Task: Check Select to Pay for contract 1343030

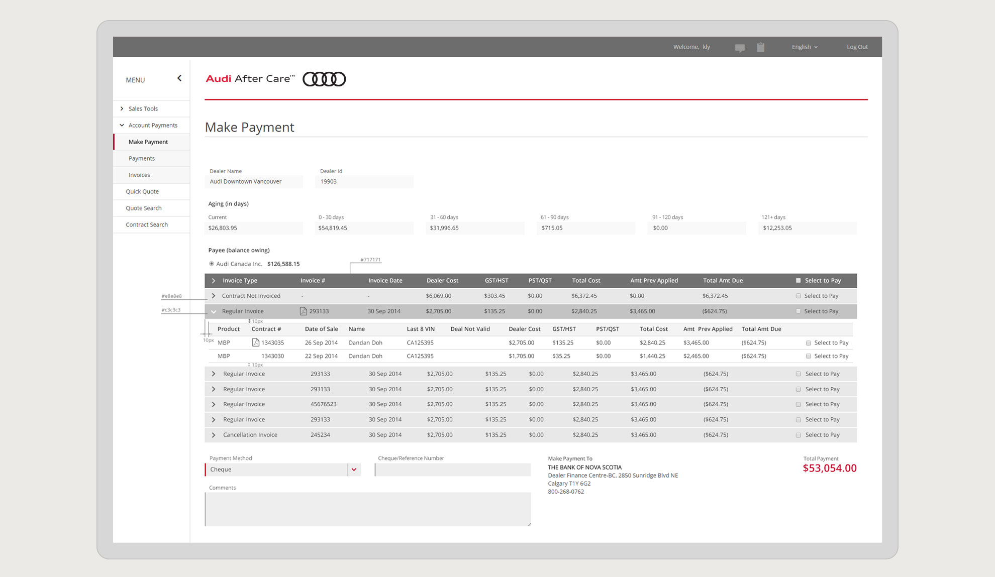Action: coord(808,356)
